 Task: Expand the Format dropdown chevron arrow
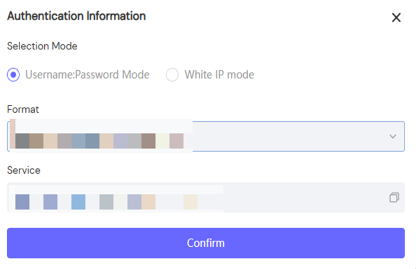pyautogui.click(x=392, y=136)
